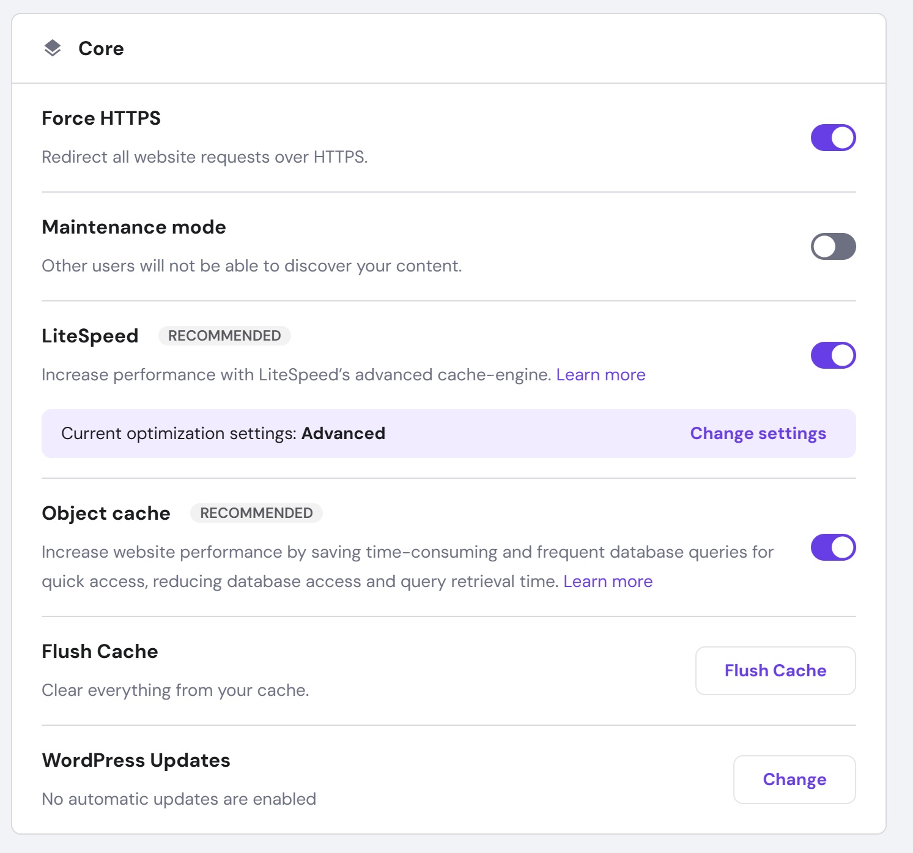Image resolution: width=913 pixels, height=853 pixels.
Task: Select the Core section title
Action: pyautogui.click(x=101, y=48)
